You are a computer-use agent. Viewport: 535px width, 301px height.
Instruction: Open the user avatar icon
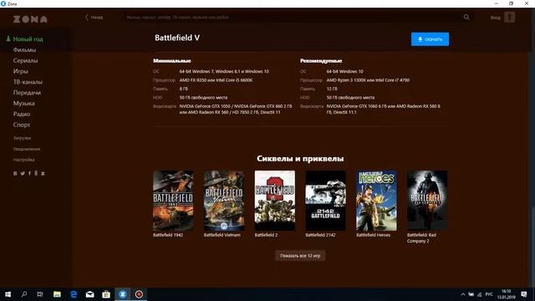click(509, 17)
